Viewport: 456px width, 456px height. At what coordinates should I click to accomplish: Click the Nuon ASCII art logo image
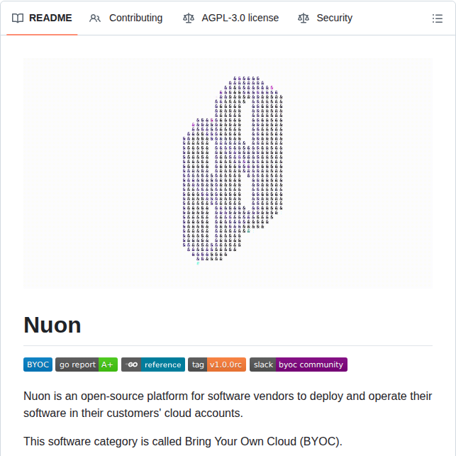[228, 173]
